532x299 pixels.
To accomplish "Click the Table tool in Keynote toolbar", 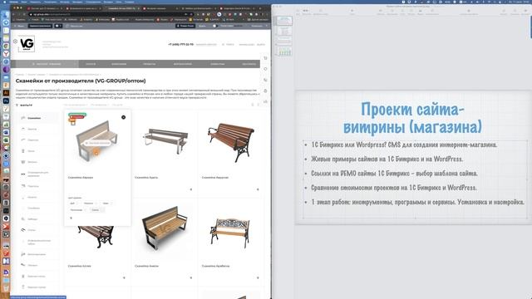I will (381, 12).
